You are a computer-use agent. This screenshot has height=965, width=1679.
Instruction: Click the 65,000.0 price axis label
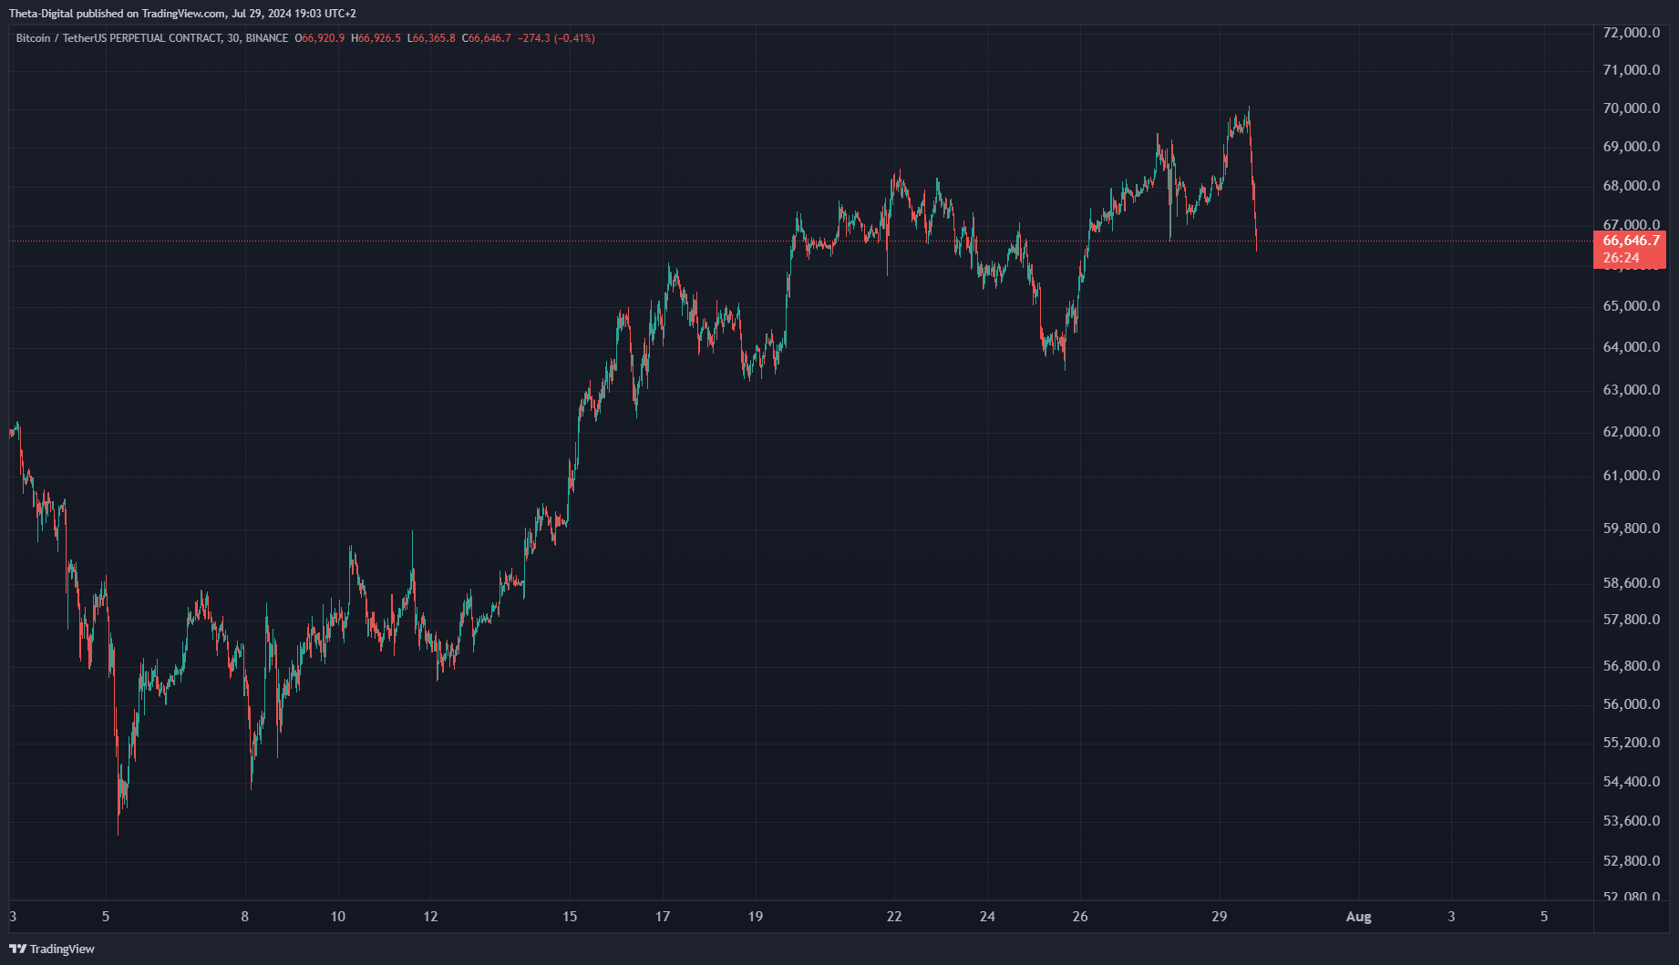(x=1632, y=306)
